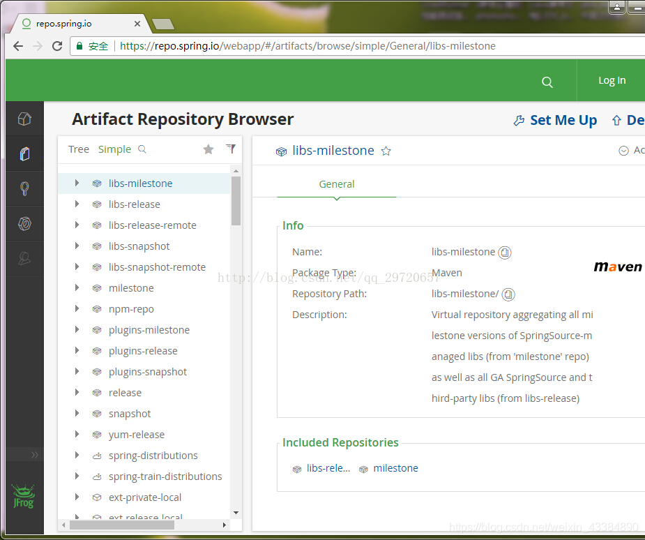Click the browser back arrow
The height and width of the screenshot is (540, 645).
tap(18, 46)
